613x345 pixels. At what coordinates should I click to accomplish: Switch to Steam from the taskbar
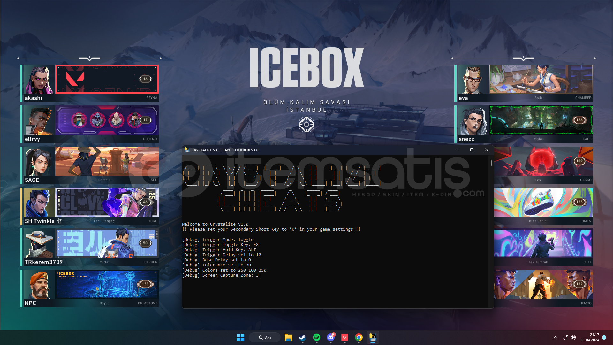(302, 337)
